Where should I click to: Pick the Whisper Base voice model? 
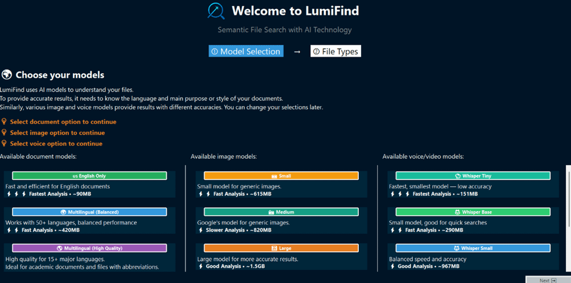point(472,212)
